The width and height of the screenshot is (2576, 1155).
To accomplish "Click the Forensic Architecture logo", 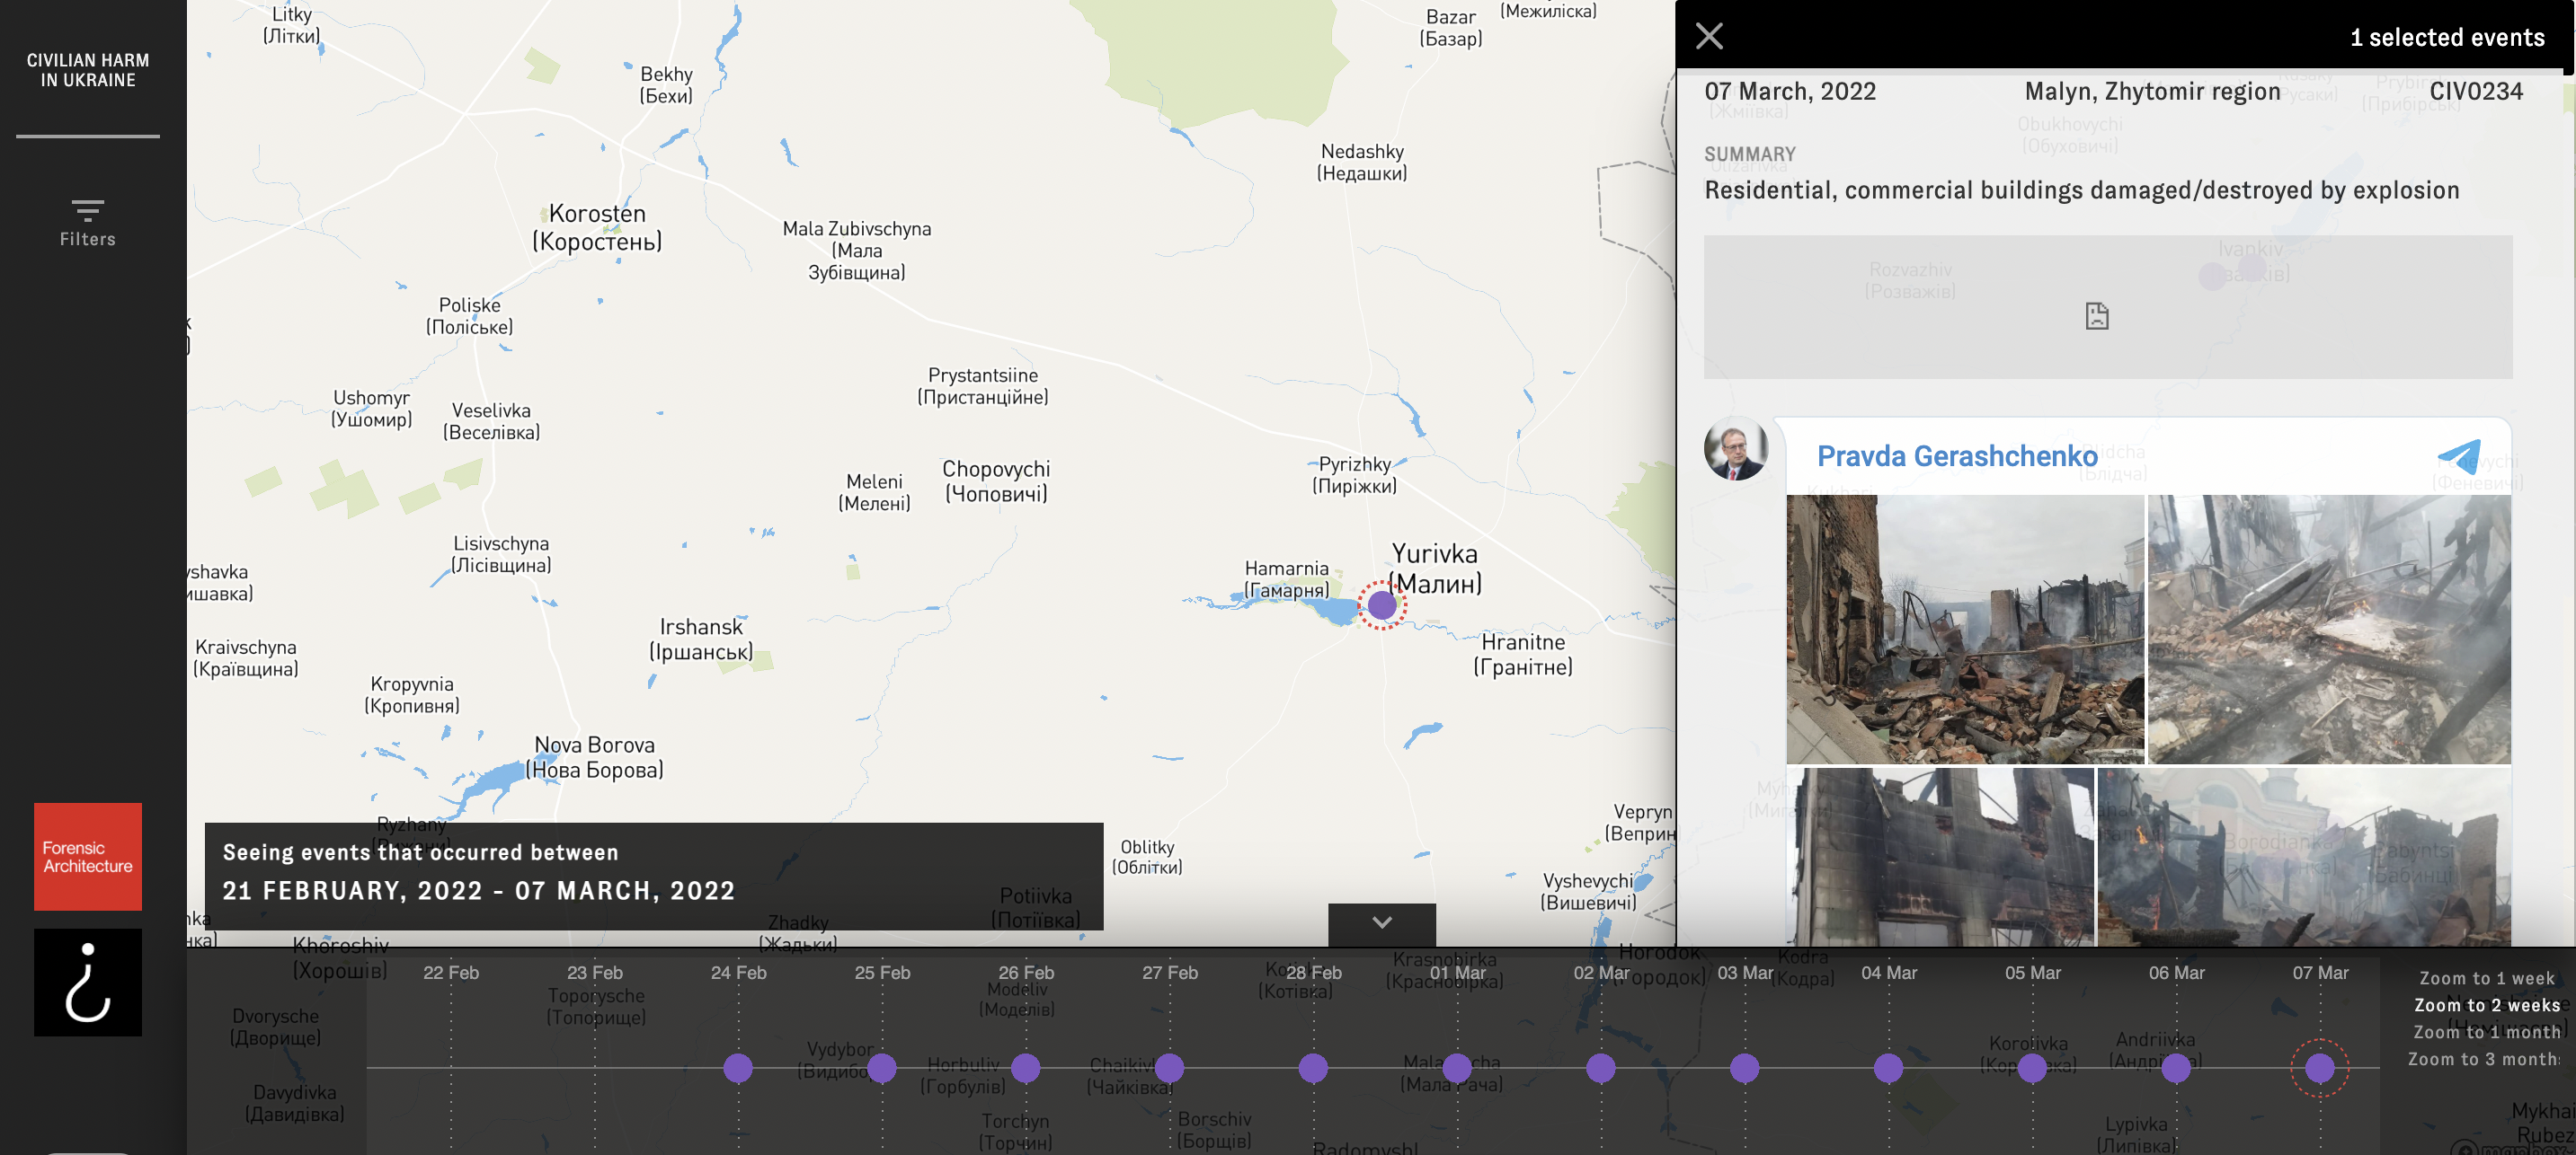I will 88,856.
